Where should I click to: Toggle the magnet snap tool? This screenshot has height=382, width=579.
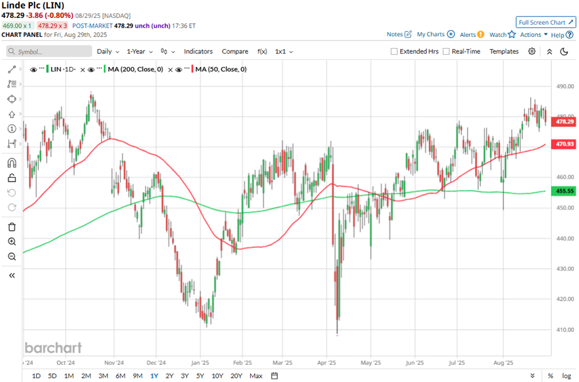(x=12, y=162)
